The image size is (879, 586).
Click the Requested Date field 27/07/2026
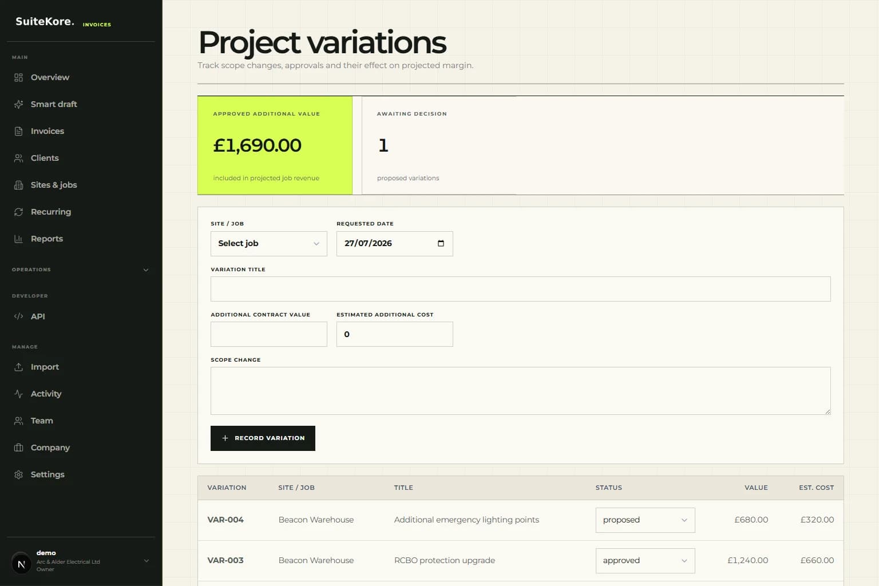[x=395, y=243]
